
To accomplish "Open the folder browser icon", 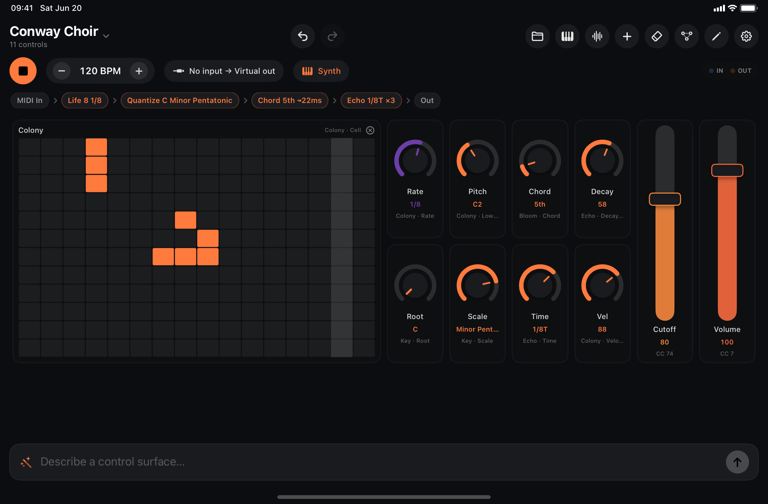I will coord(538,36).
